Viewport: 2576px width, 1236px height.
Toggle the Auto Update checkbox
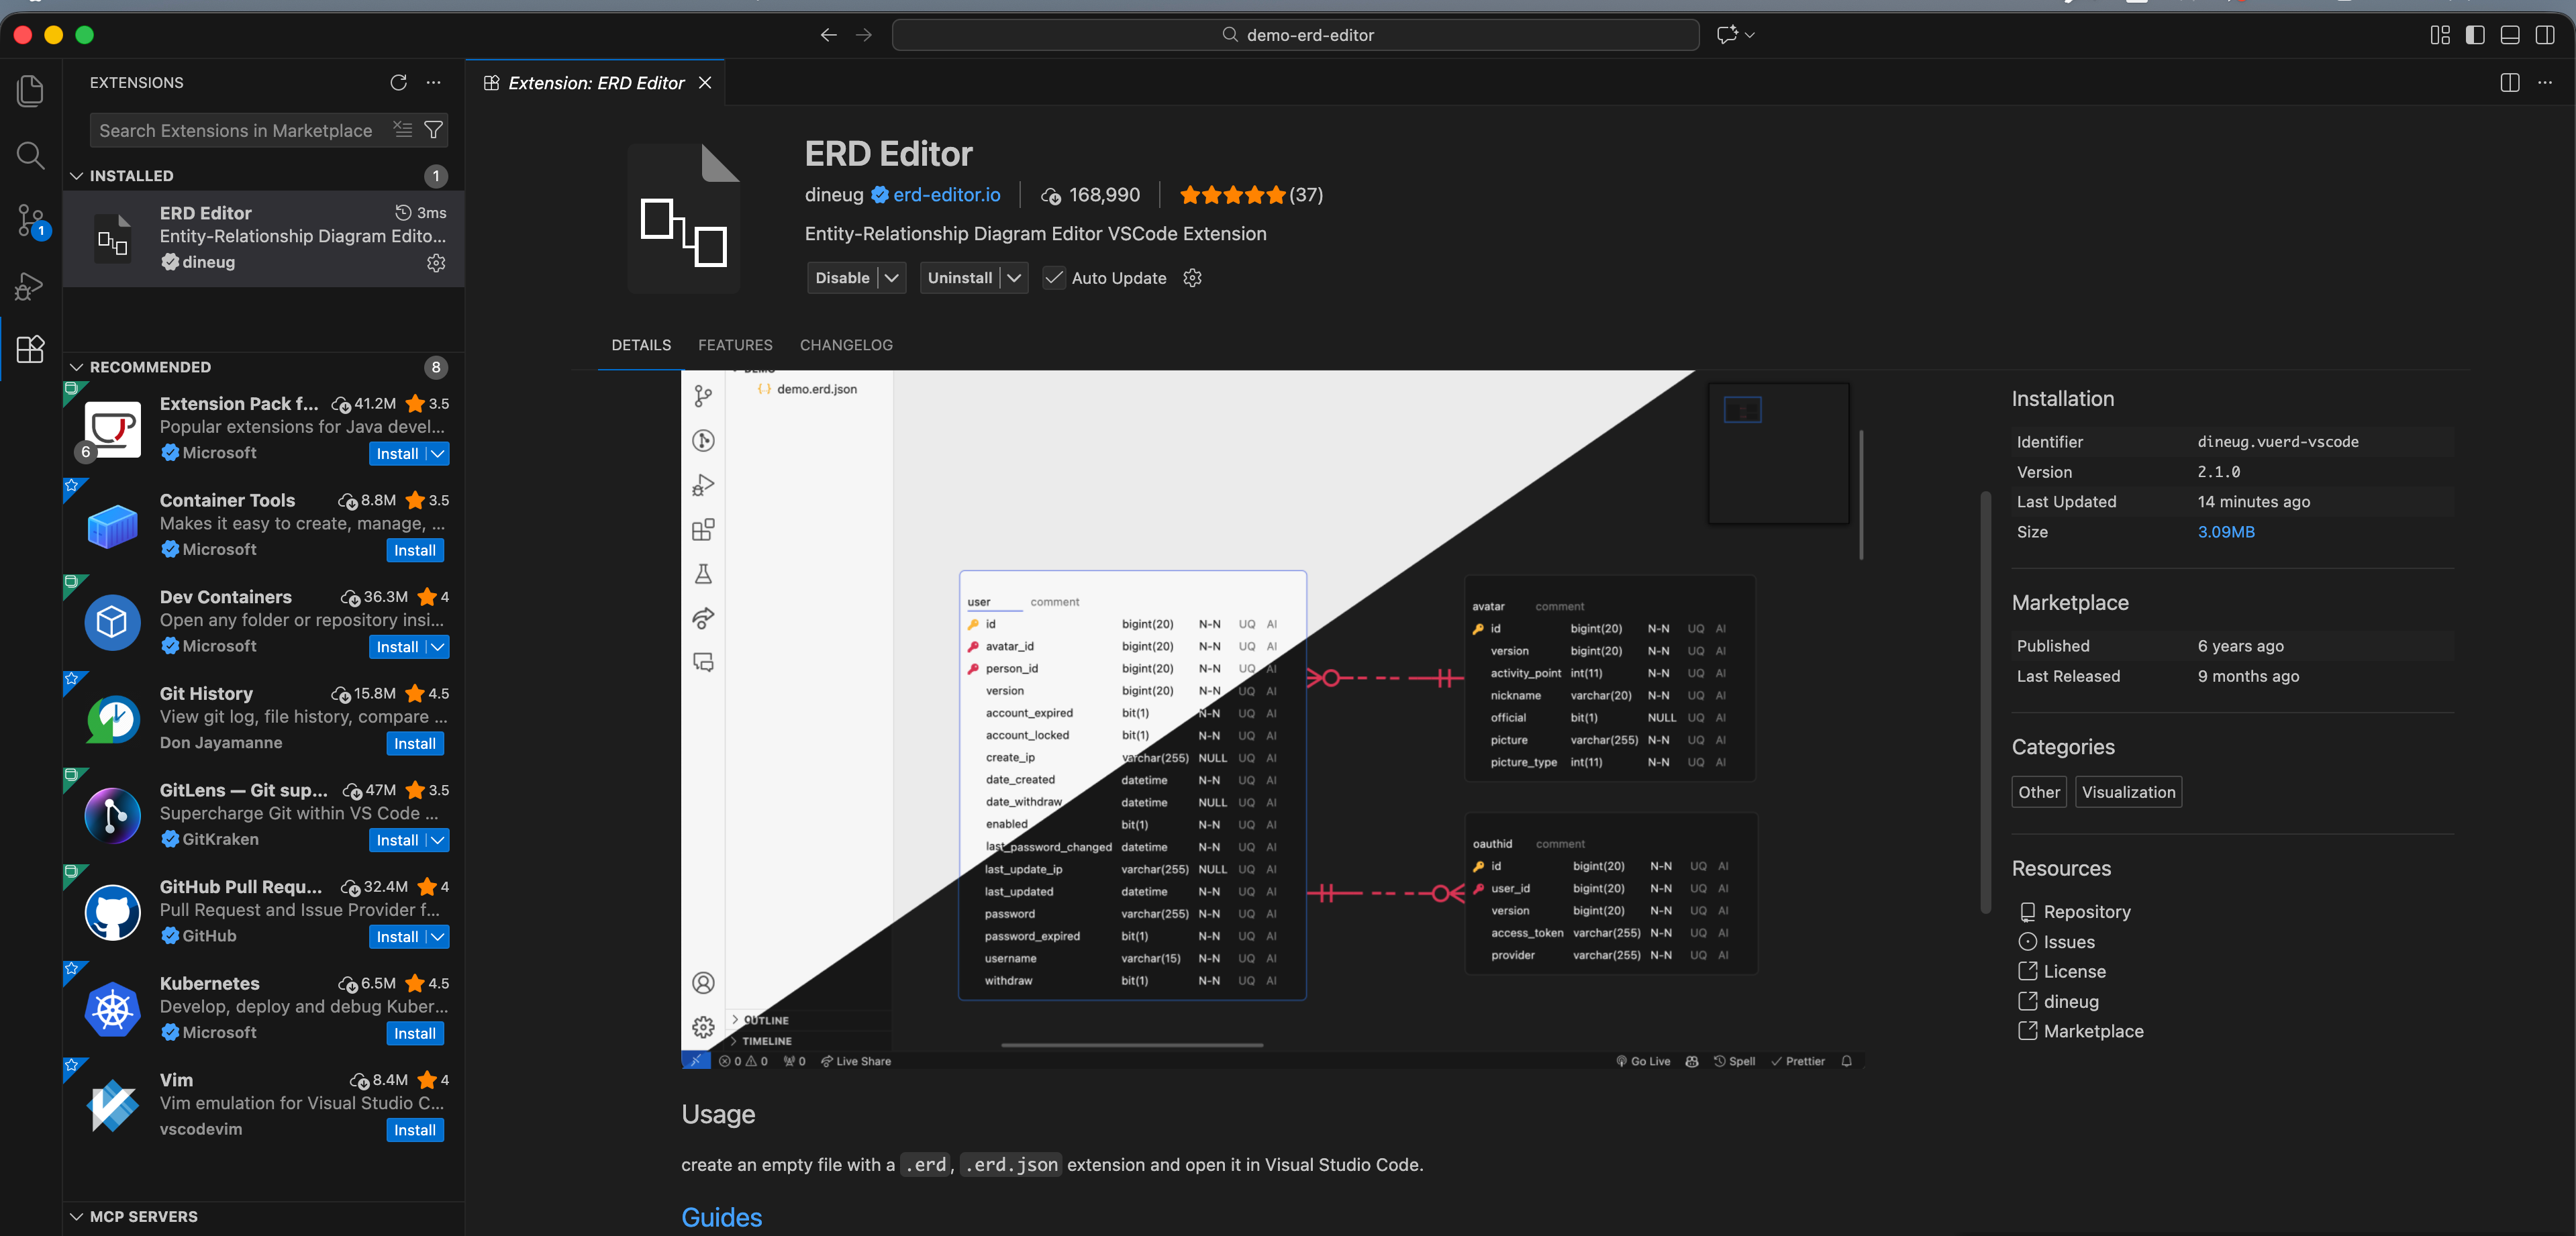click(1054, 278)
